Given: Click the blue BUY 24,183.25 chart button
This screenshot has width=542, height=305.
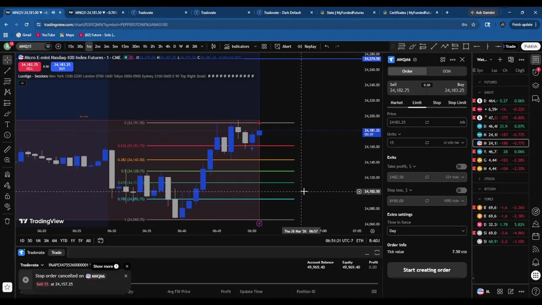Looking at the screenshot, I should coord(62,67).
